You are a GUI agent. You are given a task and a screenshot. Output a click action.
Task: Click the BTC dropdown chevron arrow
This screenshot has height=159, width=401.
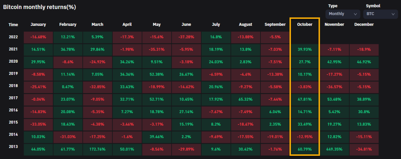tap(393, 14)
